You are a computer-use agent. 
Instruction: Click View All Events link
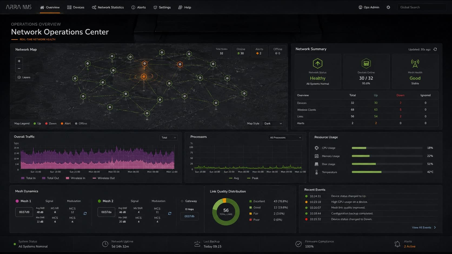pyautogui.click(x=424, y=228)
